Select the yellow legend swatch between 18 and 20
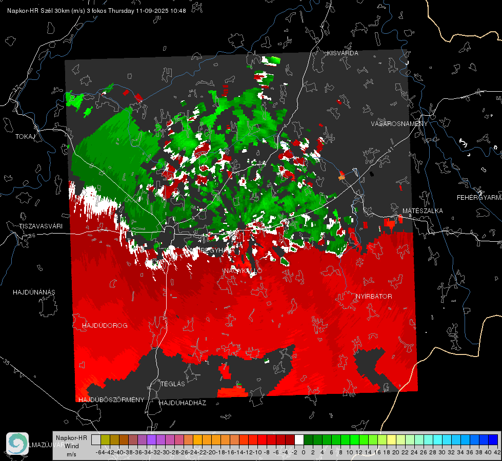This screenshot has width=502, height=461. click(391, 439)
